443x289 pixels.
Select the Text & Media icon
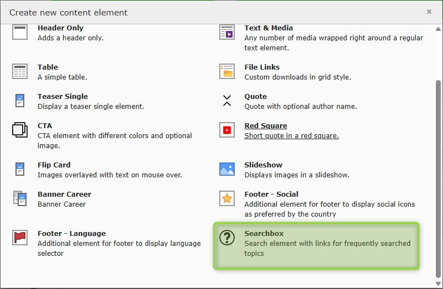click(x=227, y=32)
